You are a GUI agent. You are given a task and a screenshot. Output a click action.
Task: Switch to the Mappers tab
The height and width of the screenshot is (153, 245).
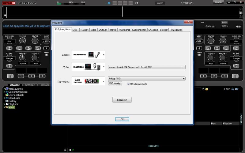coord(85,30)
